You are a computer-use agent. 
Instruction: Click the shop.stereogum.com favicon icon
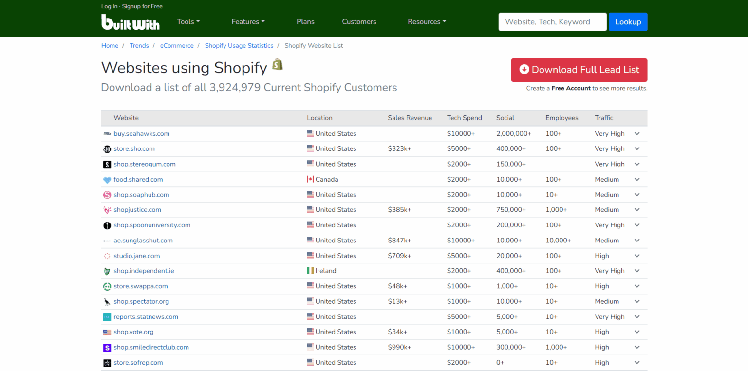point(107,165)
